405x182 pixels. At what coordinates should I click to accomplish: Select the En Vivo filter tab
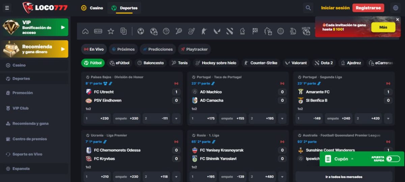pyautogui.click(x=94, y=49)
